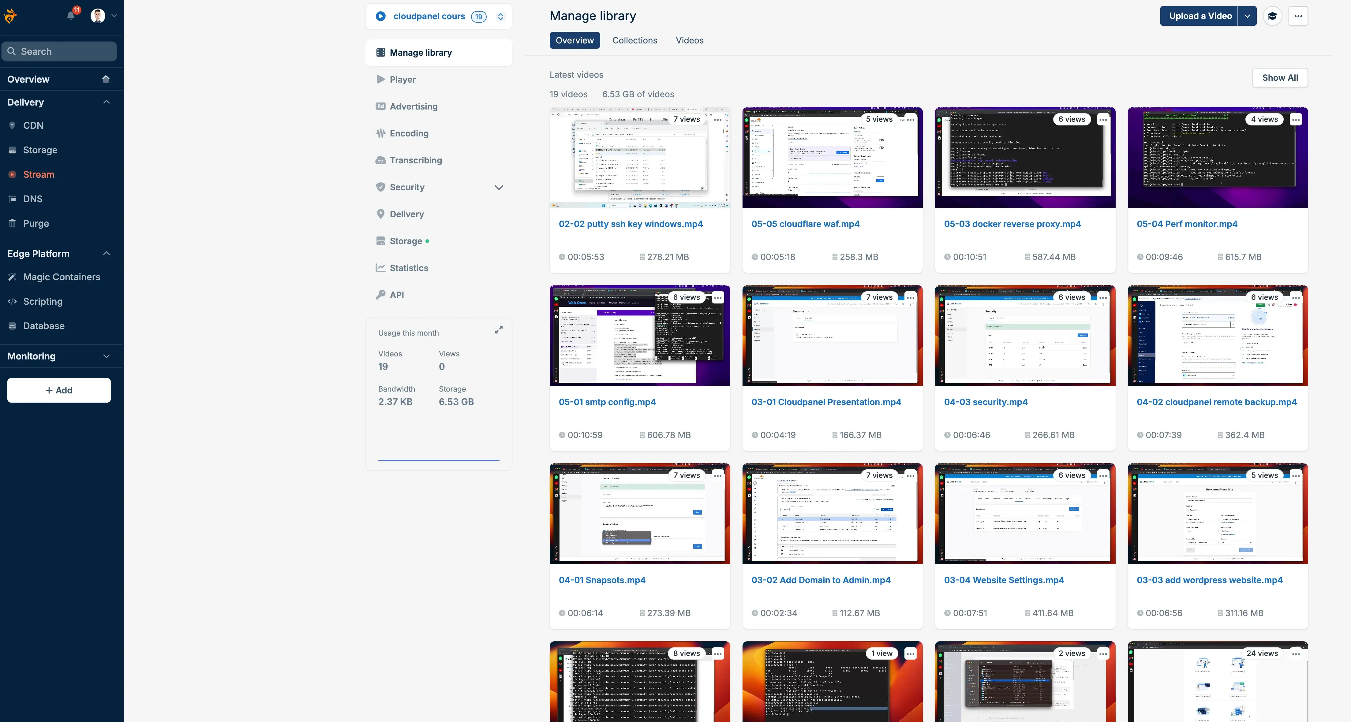Open Magic Containers under Edge Platform
The image size is (1351, 722).
pos(61,277)
